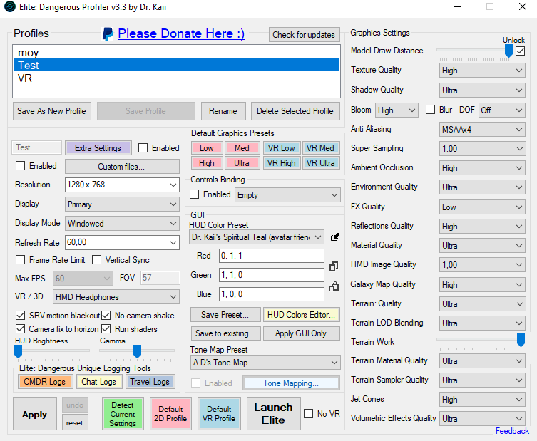Image resolution: width=537 pixels, height=441 pixels.
Task: Open Extra Settings
Action: tap(98, 147)
